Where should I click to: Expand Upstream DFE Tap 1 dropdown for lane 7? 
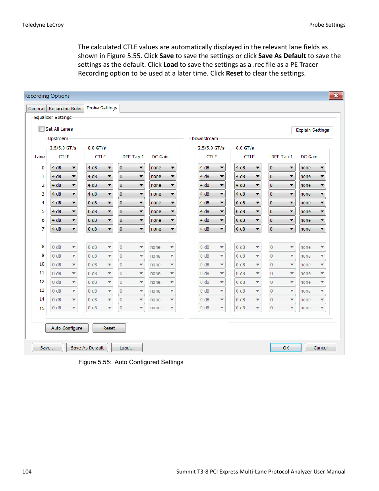point(131,229)
